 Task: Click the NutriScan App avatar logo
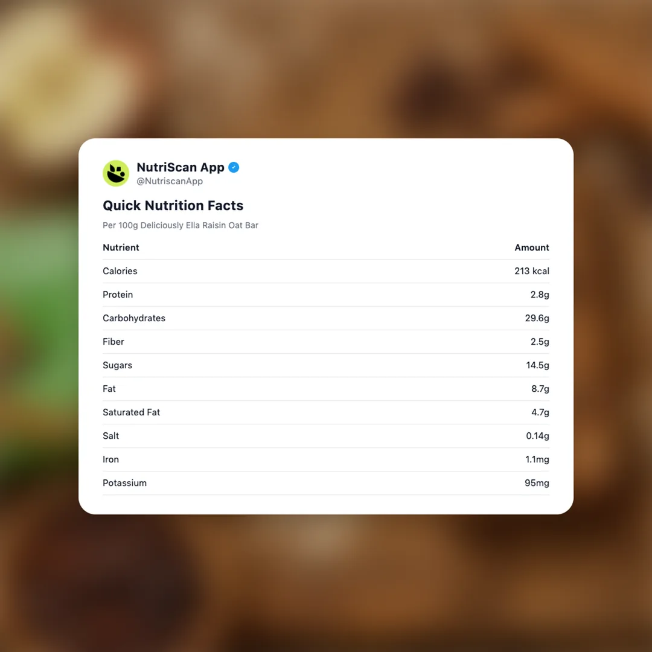[x=116, y=173]
